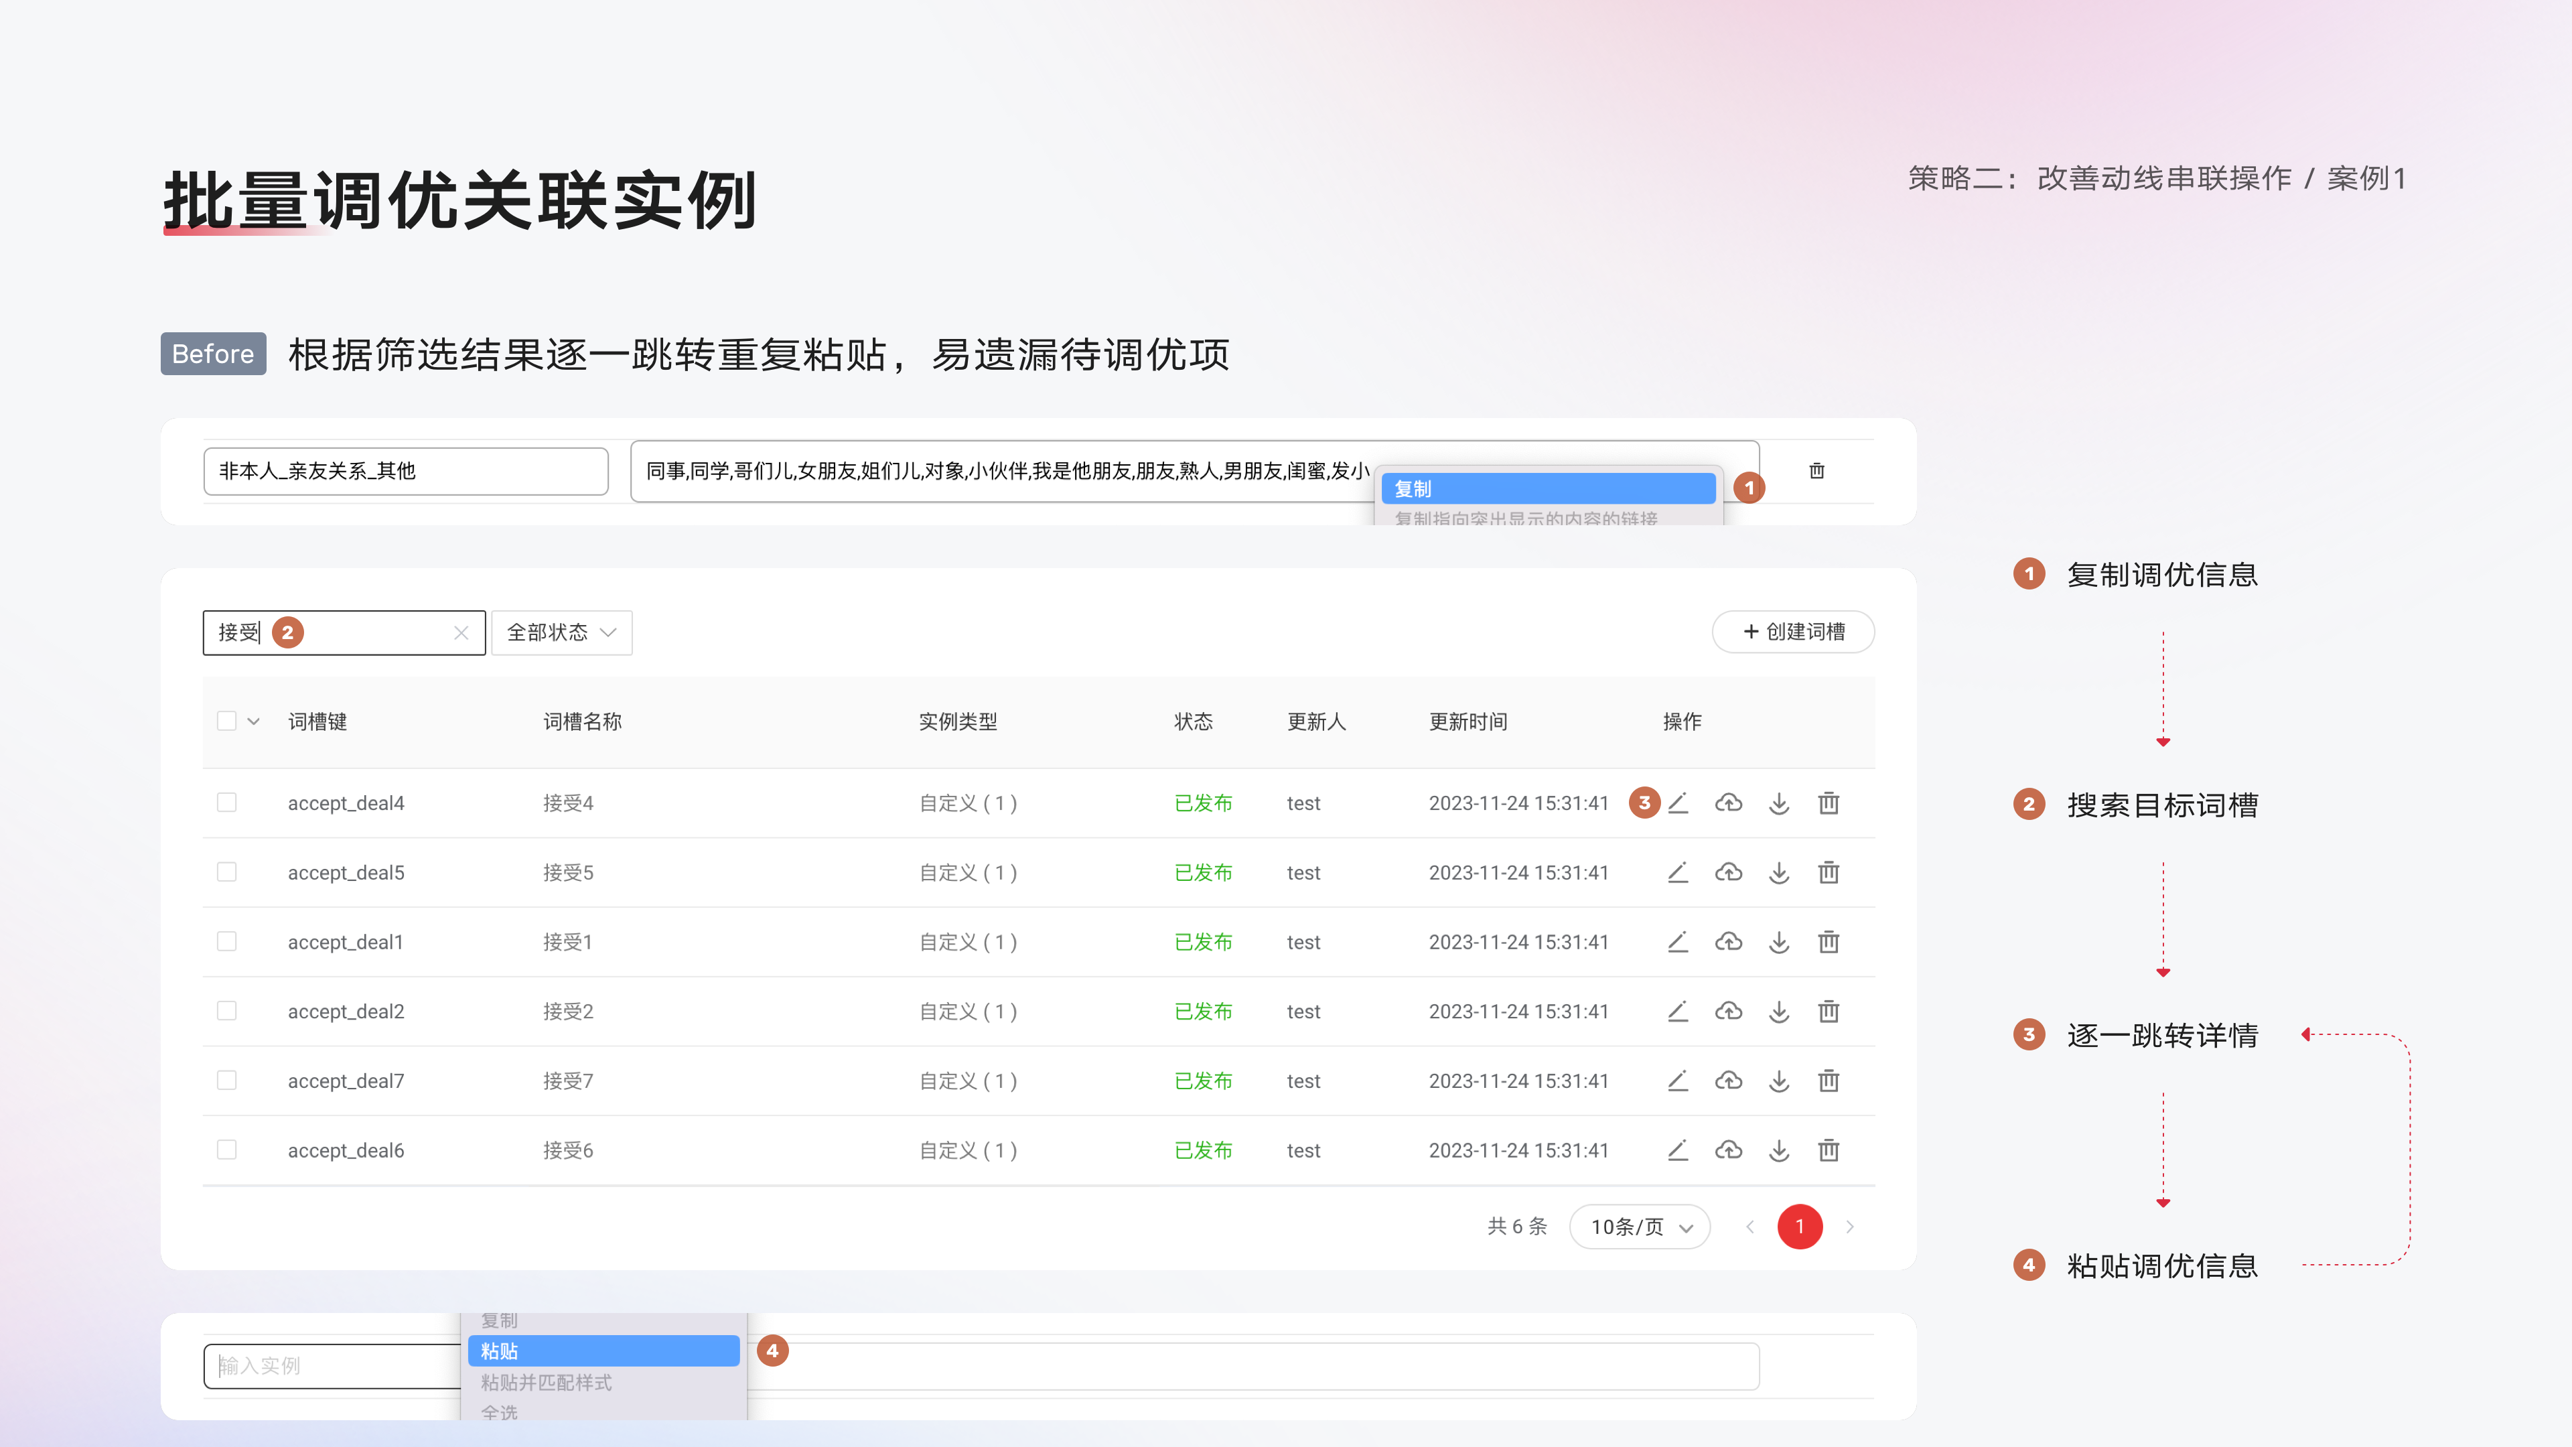Click the 接受6 slot name cell
Viewport: 2572px width, 1447px height.
[568, 1150]
